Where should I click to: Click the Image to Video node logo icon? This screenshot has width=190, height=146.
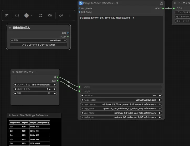click(81, 3)
